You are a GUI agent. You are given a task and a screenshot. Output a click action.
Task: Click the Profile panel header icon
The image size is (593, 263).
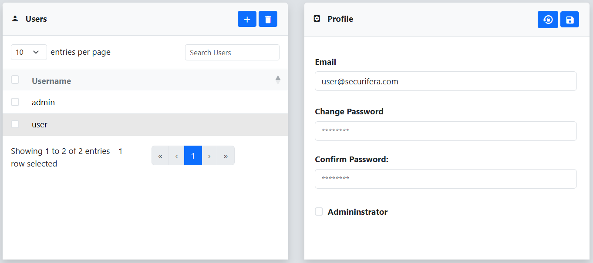317,19
